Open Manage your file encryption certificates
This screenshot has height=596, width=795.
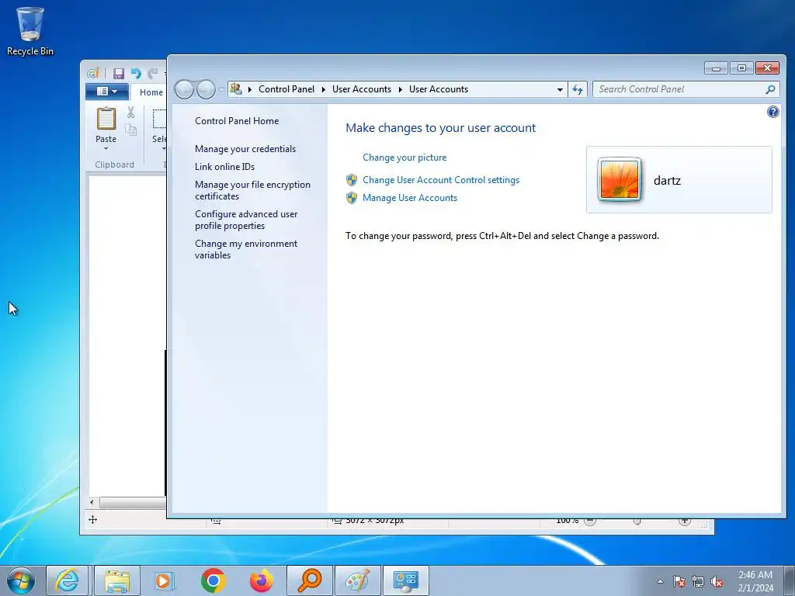(x=252, y=190)
